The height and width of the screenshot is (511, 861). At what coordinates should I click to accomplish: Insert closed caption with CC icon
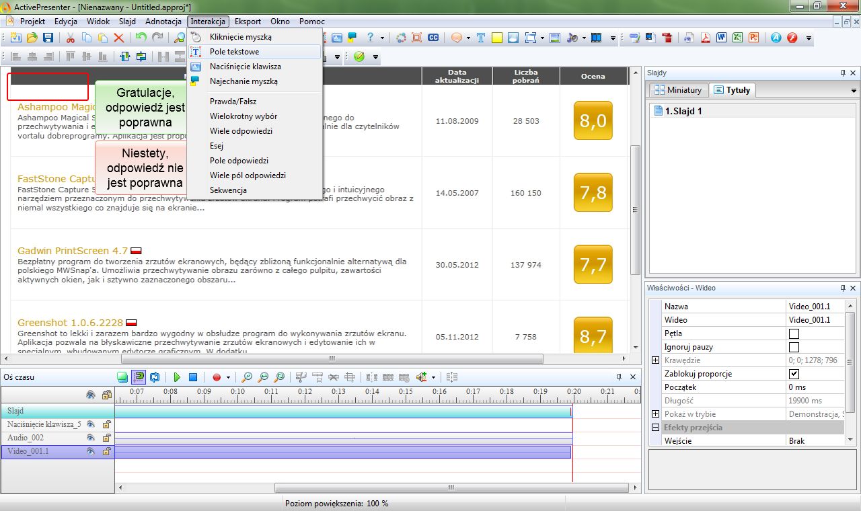pyautogui.click(x=433, y=38)
